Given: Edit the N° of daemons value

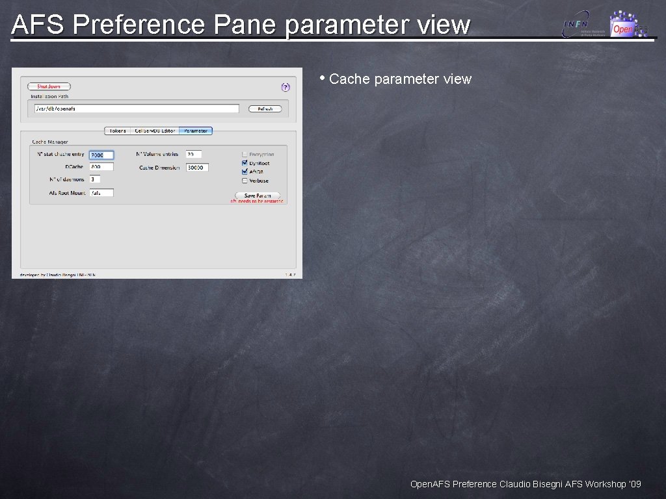Looking at the screenshot, I should click(96, 179).
